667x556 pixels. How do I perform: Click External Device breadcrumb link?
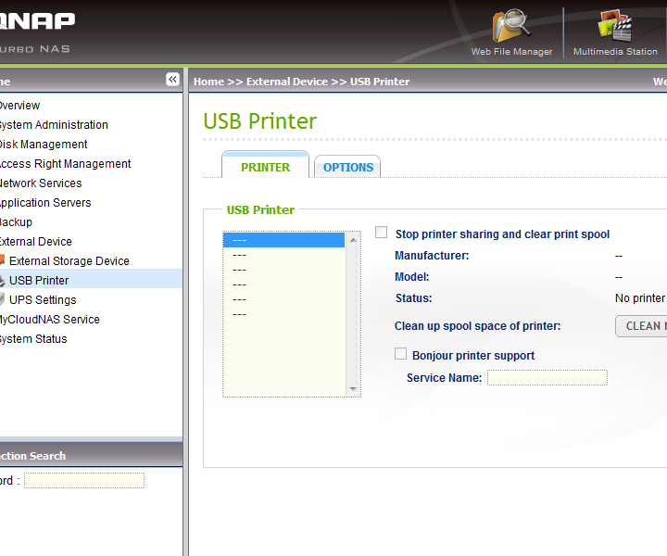click(286, 82)
